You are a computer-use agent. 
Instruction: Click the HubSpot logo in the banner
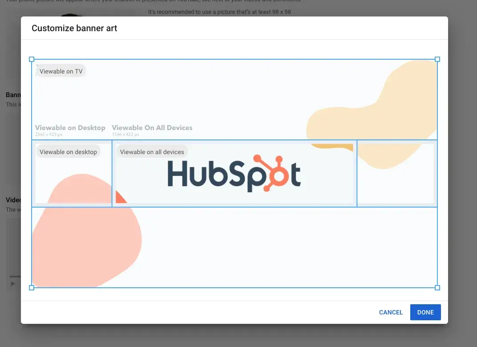click(x=234, y=173)
